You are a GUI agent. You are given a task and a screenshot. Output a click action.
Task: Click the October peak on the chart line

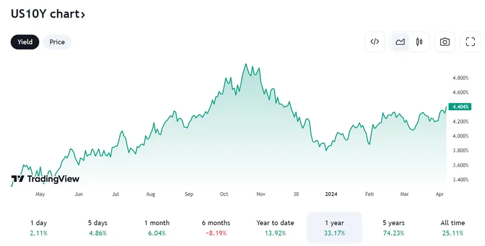point(246,64)
